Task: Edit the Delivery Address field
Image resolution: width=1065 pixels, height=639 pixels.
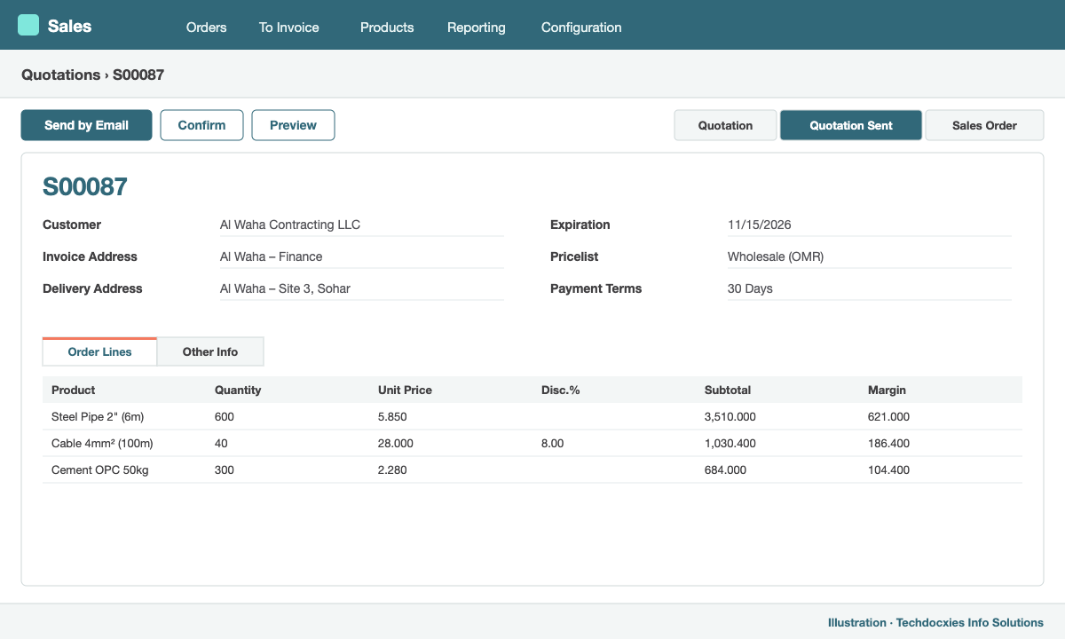Action: coord(362,288)
